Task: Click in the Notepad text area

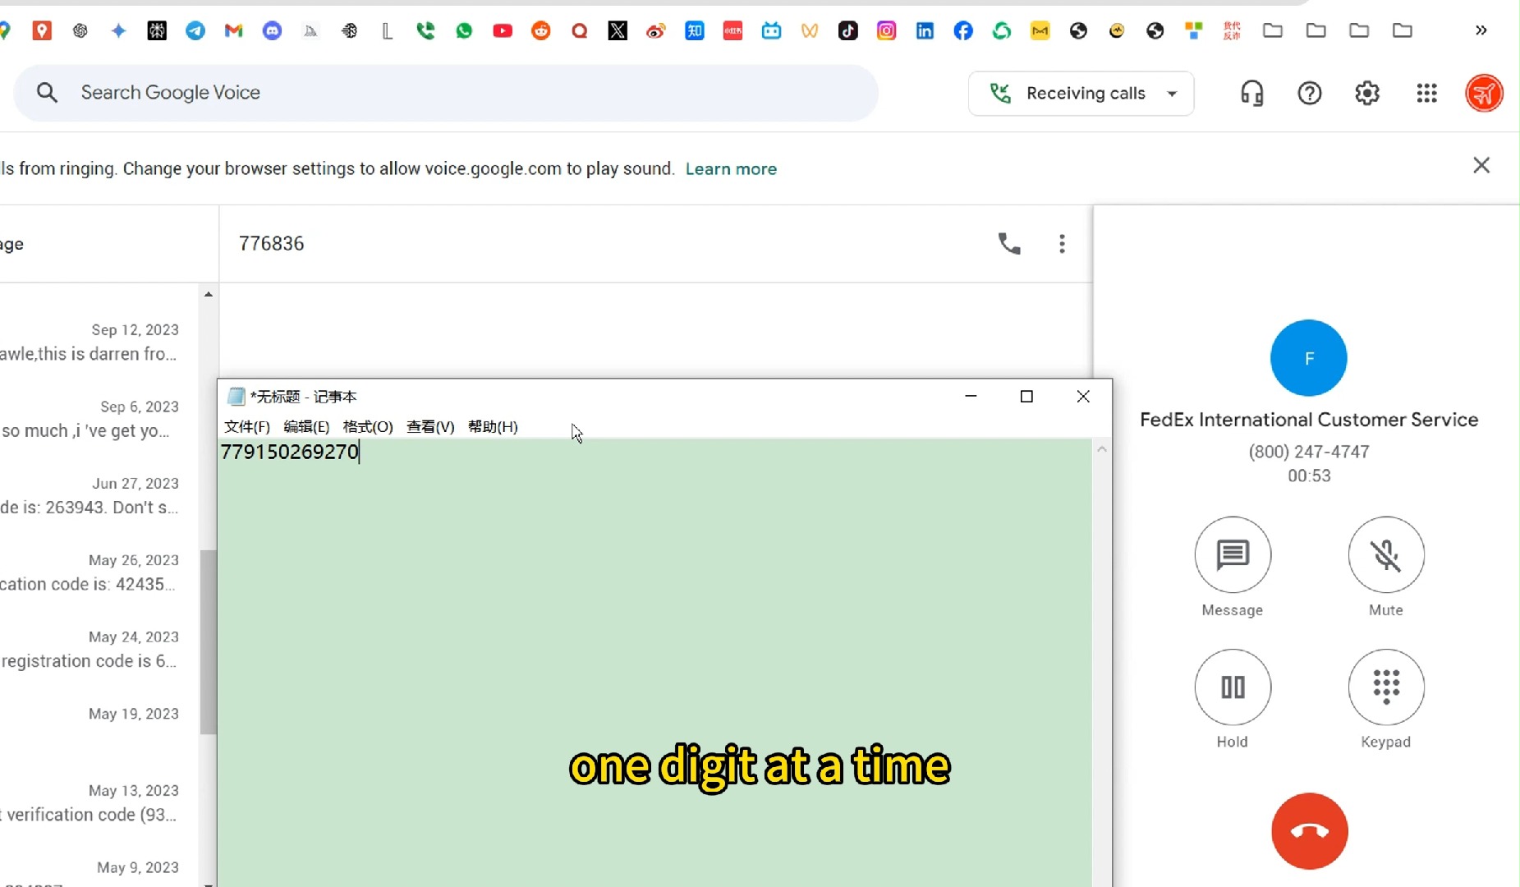Action: [654, 663]
